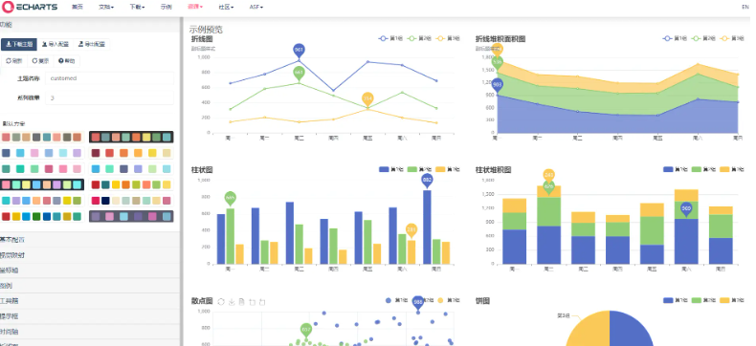Click the download theme button (下载主题)
Image resolution: width=756 pixels, height=346 pixels.
(x=19, y=44)
